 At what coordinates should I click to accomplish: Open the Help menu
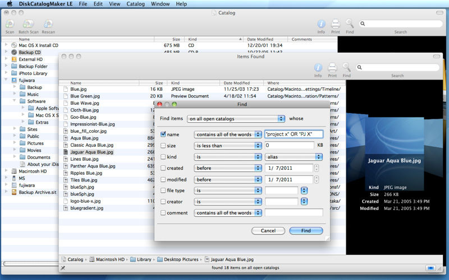[181, 4]
